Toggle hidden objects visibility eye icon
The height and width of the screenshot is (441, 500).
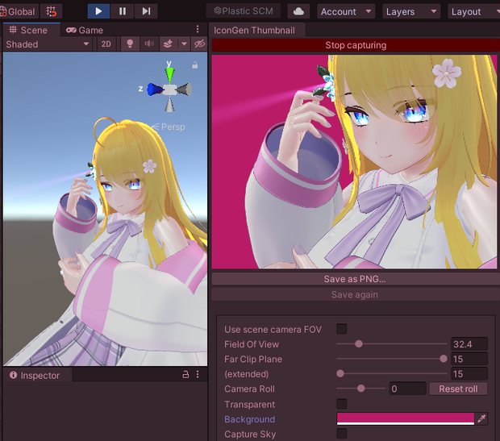pos(200,44)
